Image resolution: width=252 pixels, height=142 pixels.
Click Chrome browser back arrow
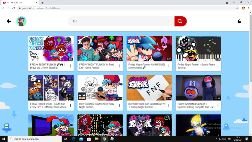[3, 8]
